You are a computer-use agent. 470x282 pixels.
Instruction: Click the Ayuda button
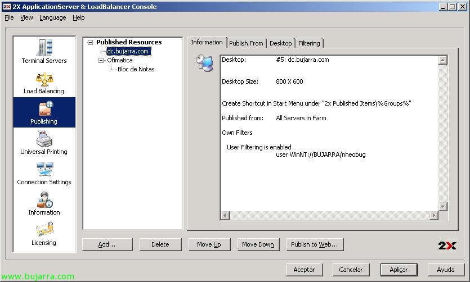(446, 270)
